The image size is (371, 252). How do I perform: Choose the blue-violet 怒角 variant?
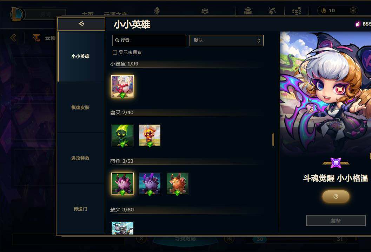tap(150, 184)
